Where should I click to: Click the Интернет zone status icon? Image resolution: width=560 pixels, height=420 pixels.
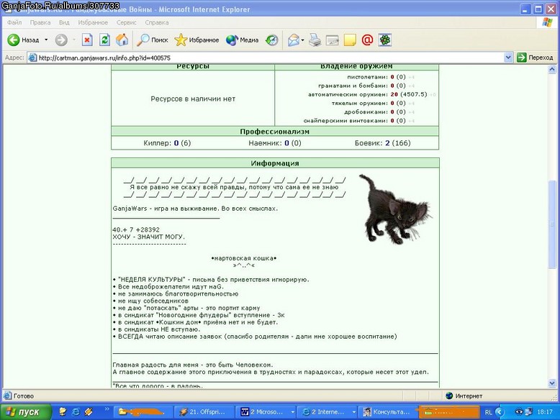click(x=449, y=396)
